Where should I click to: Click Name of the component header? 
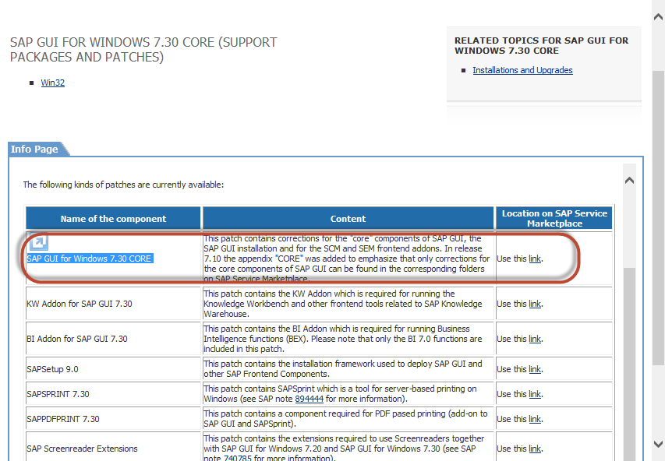(x=113, y=219)
